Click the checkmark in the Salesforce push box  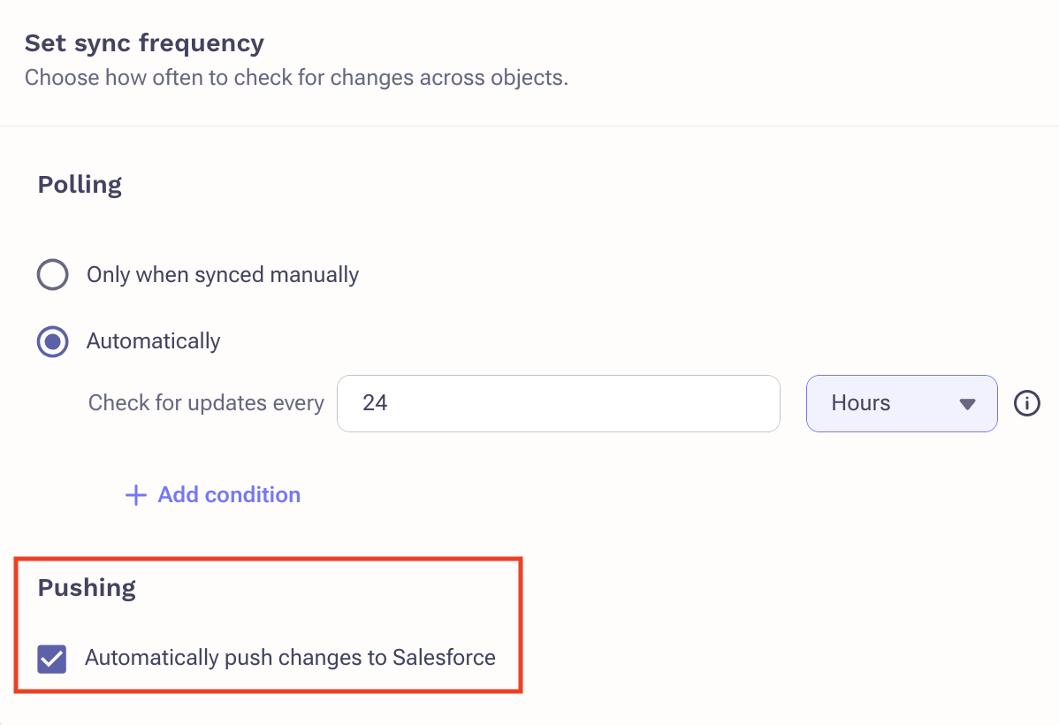point(52,659)
